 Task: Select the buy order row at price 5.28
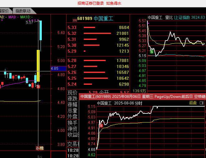pyautogui.click(x=98, y=60)
